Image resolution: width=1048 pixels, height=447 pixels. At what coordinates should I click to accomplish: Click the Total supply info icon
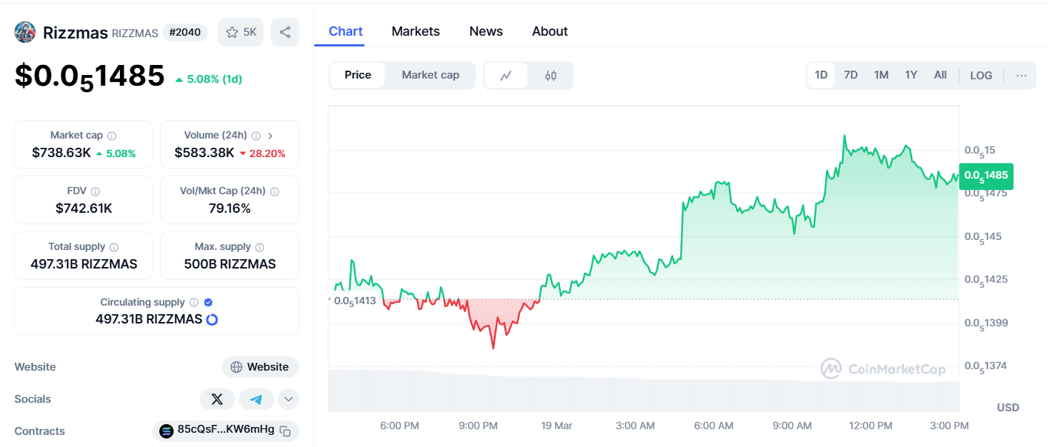[x=114, y=247]
